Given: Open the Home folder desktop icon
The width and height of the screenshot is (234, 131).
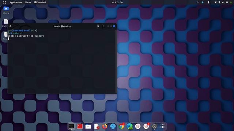Looking at the screenshot, I should [6, 11].
